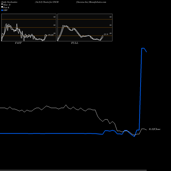Screen dimensions: 171x171
Task: Click the 'OBV' legend text
Action: (5, 10)
